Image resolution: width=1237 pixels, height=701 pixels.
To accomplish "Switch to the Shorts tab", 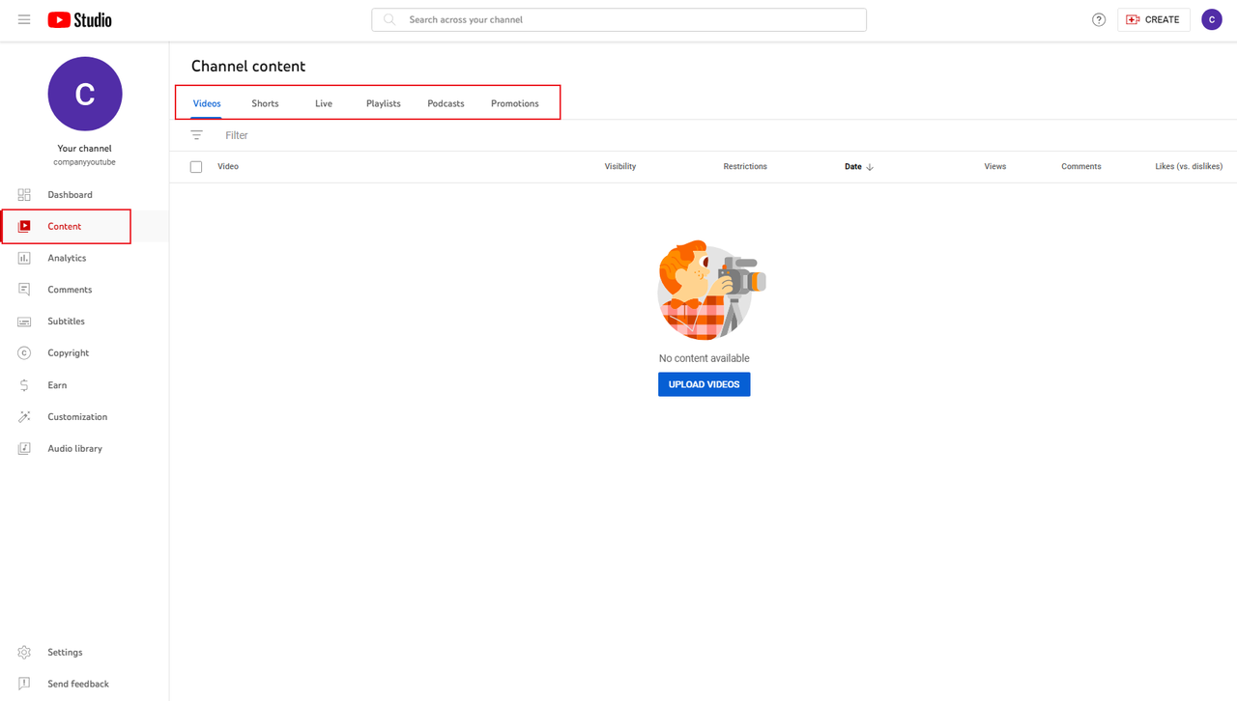I will click(264, 103).
